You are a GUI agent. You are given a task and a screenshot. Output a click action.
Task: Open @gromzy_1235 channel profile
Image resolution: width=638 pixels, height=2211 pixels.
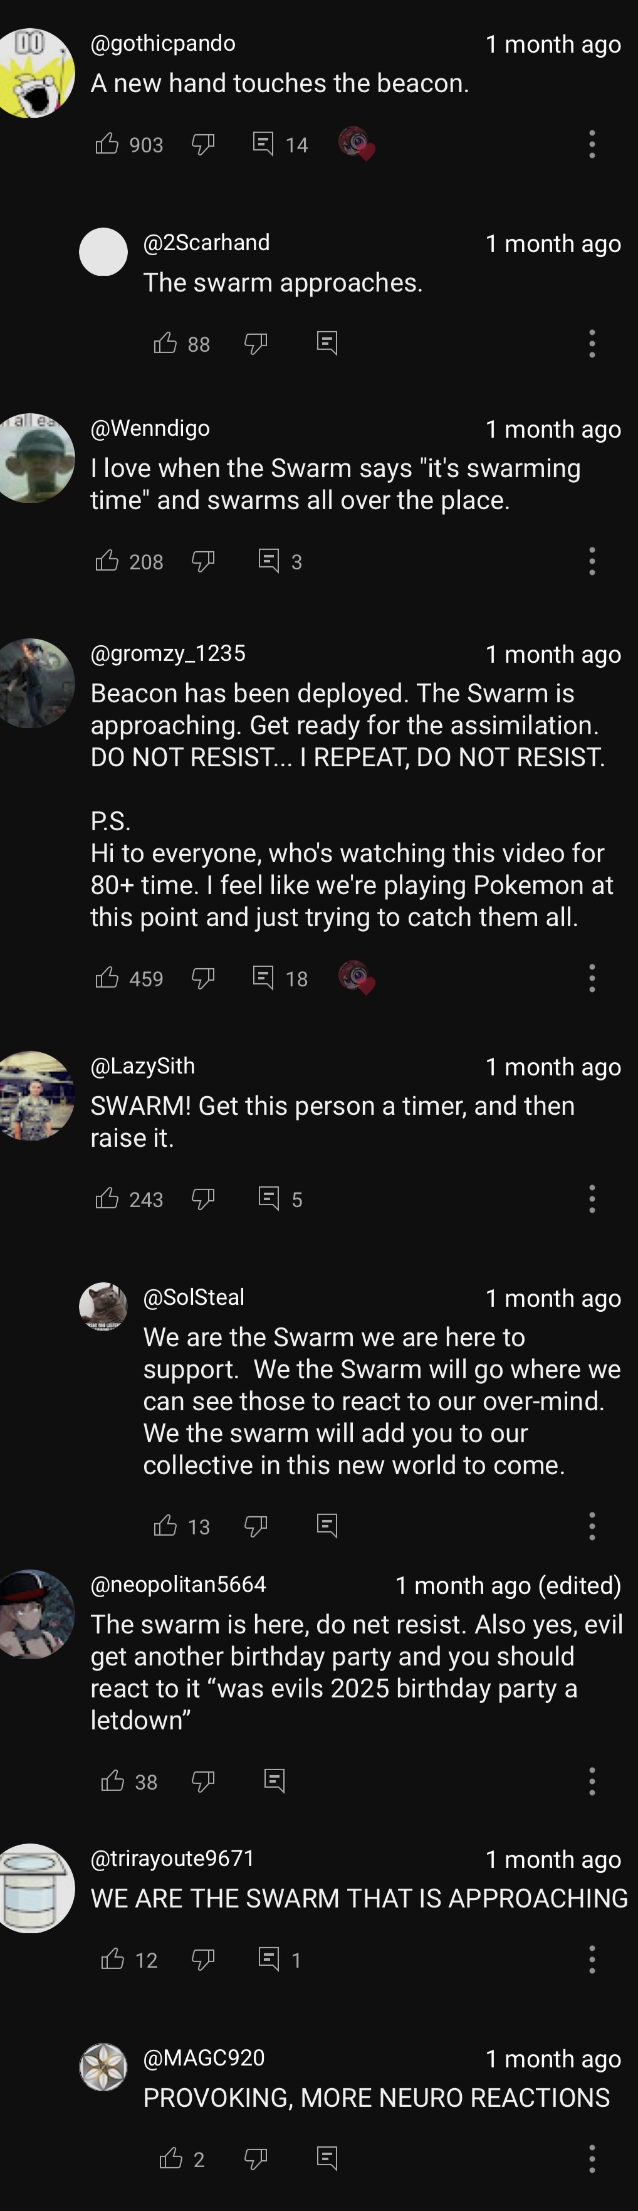[x=168, y=653]
